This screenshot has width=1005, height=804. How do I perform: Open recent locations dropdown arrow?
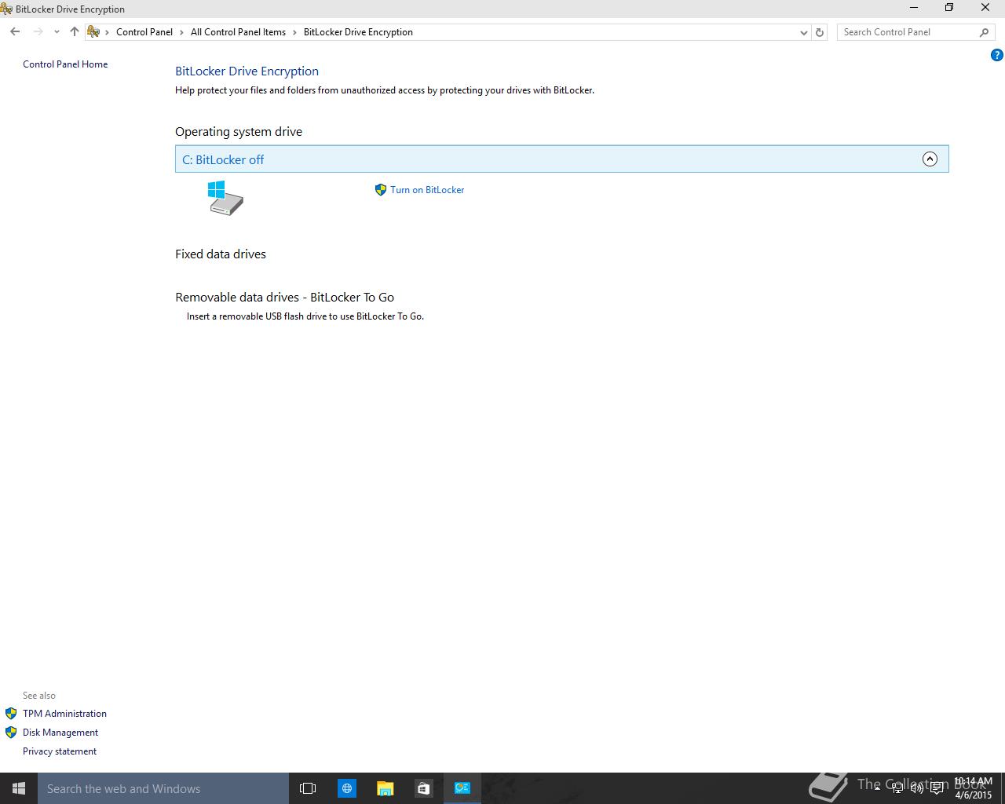click(57, 32)
